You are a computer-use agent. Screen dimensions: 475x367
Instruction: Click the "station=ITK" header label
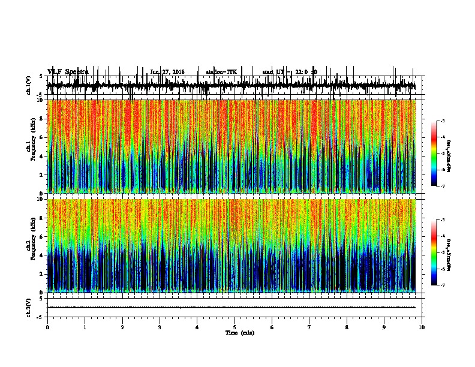coord(221,72)
